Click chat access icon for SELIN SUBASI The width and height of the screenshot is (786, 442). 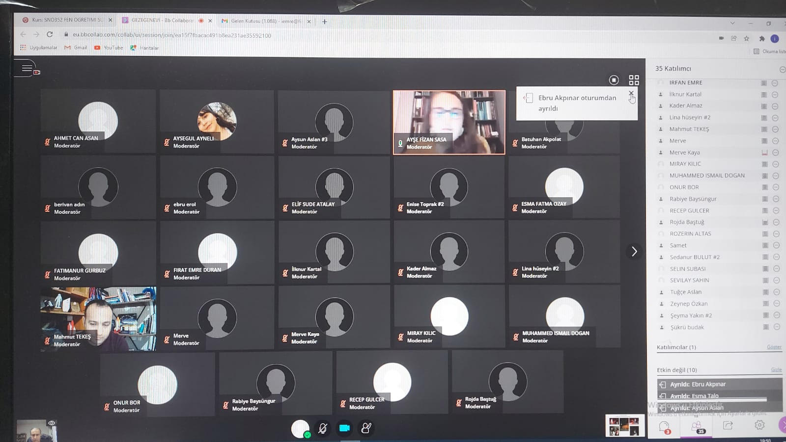(x=765, y=269)
